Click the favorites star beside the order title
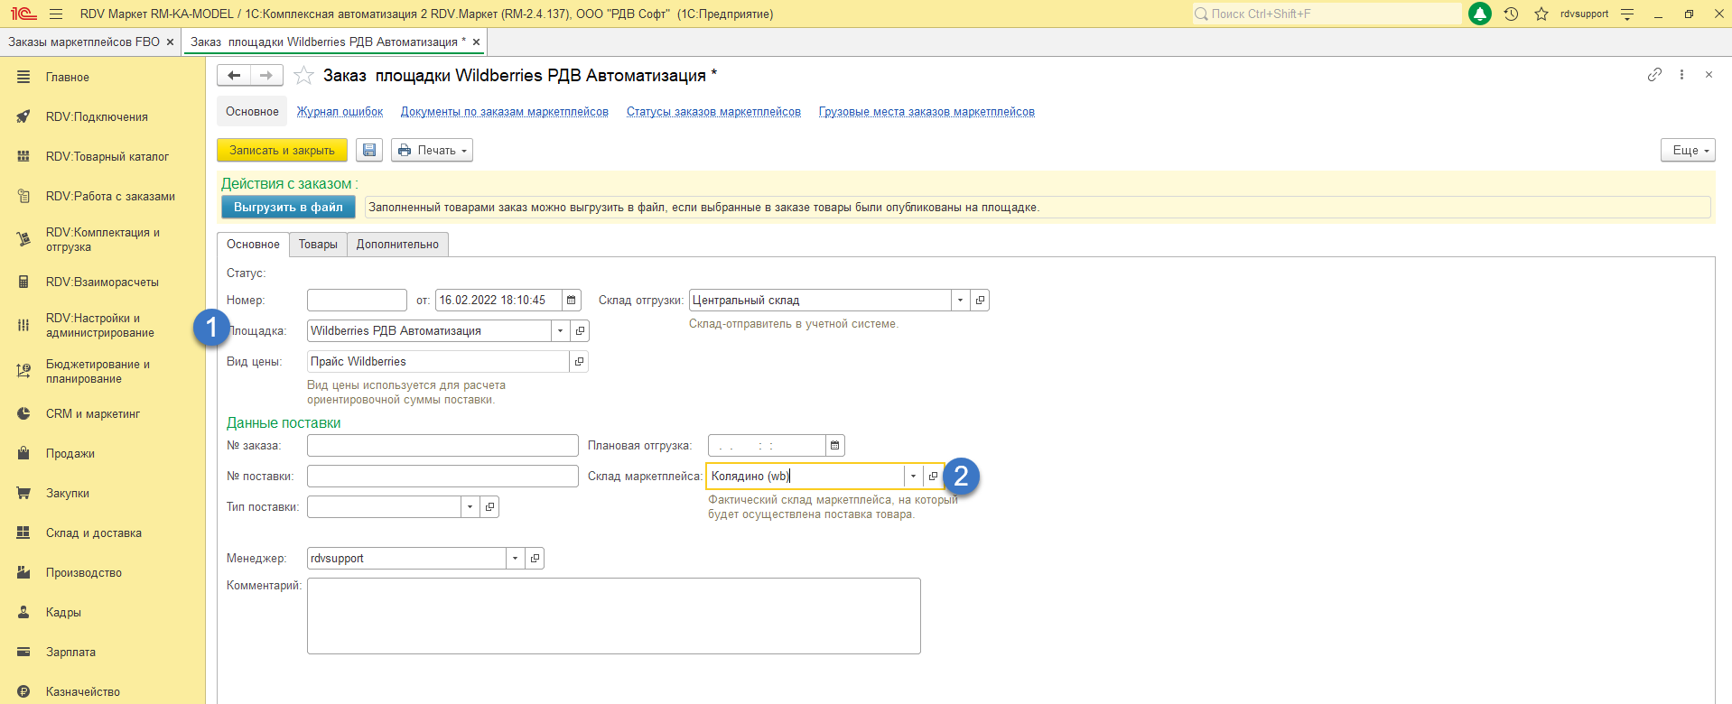 pyautogui.click(x=304, y=76)
